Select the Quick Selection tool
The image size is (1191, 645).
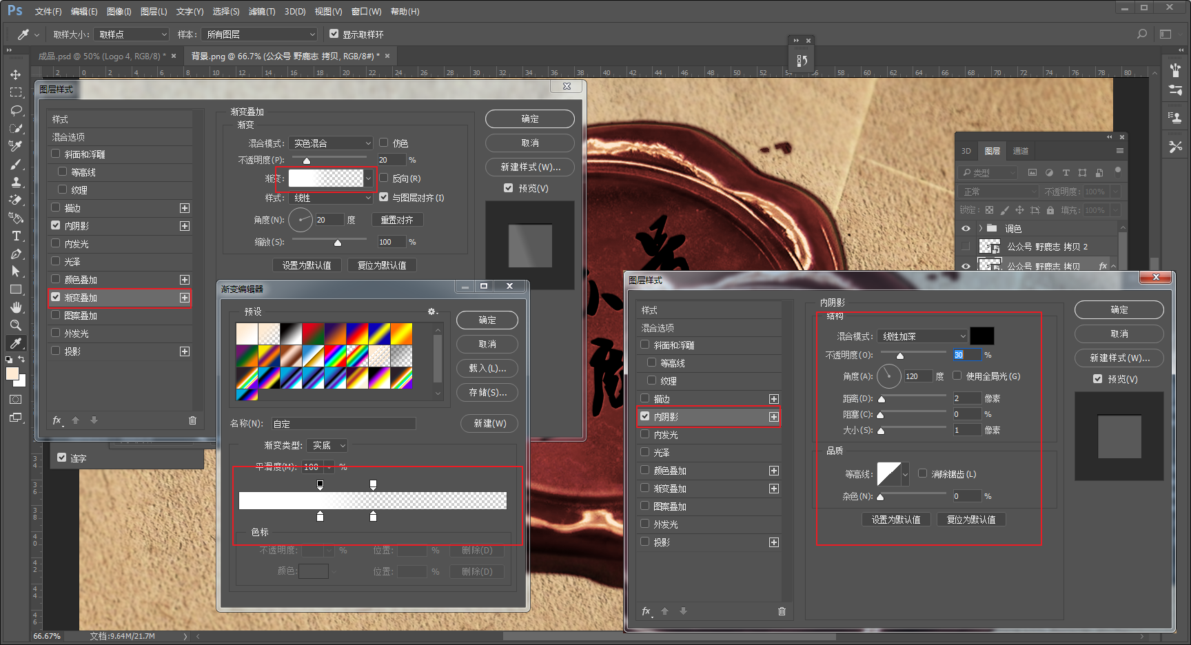click(x=16, y=128)
